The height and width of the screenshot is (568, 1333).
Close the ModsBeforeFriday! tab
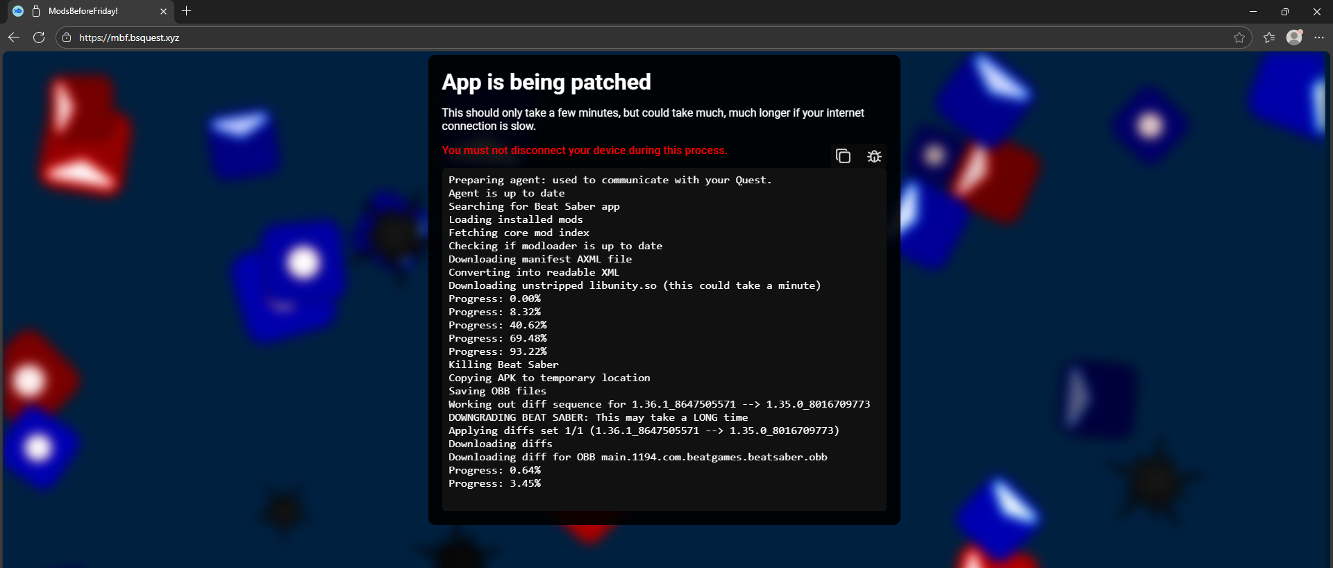[163, 11]
